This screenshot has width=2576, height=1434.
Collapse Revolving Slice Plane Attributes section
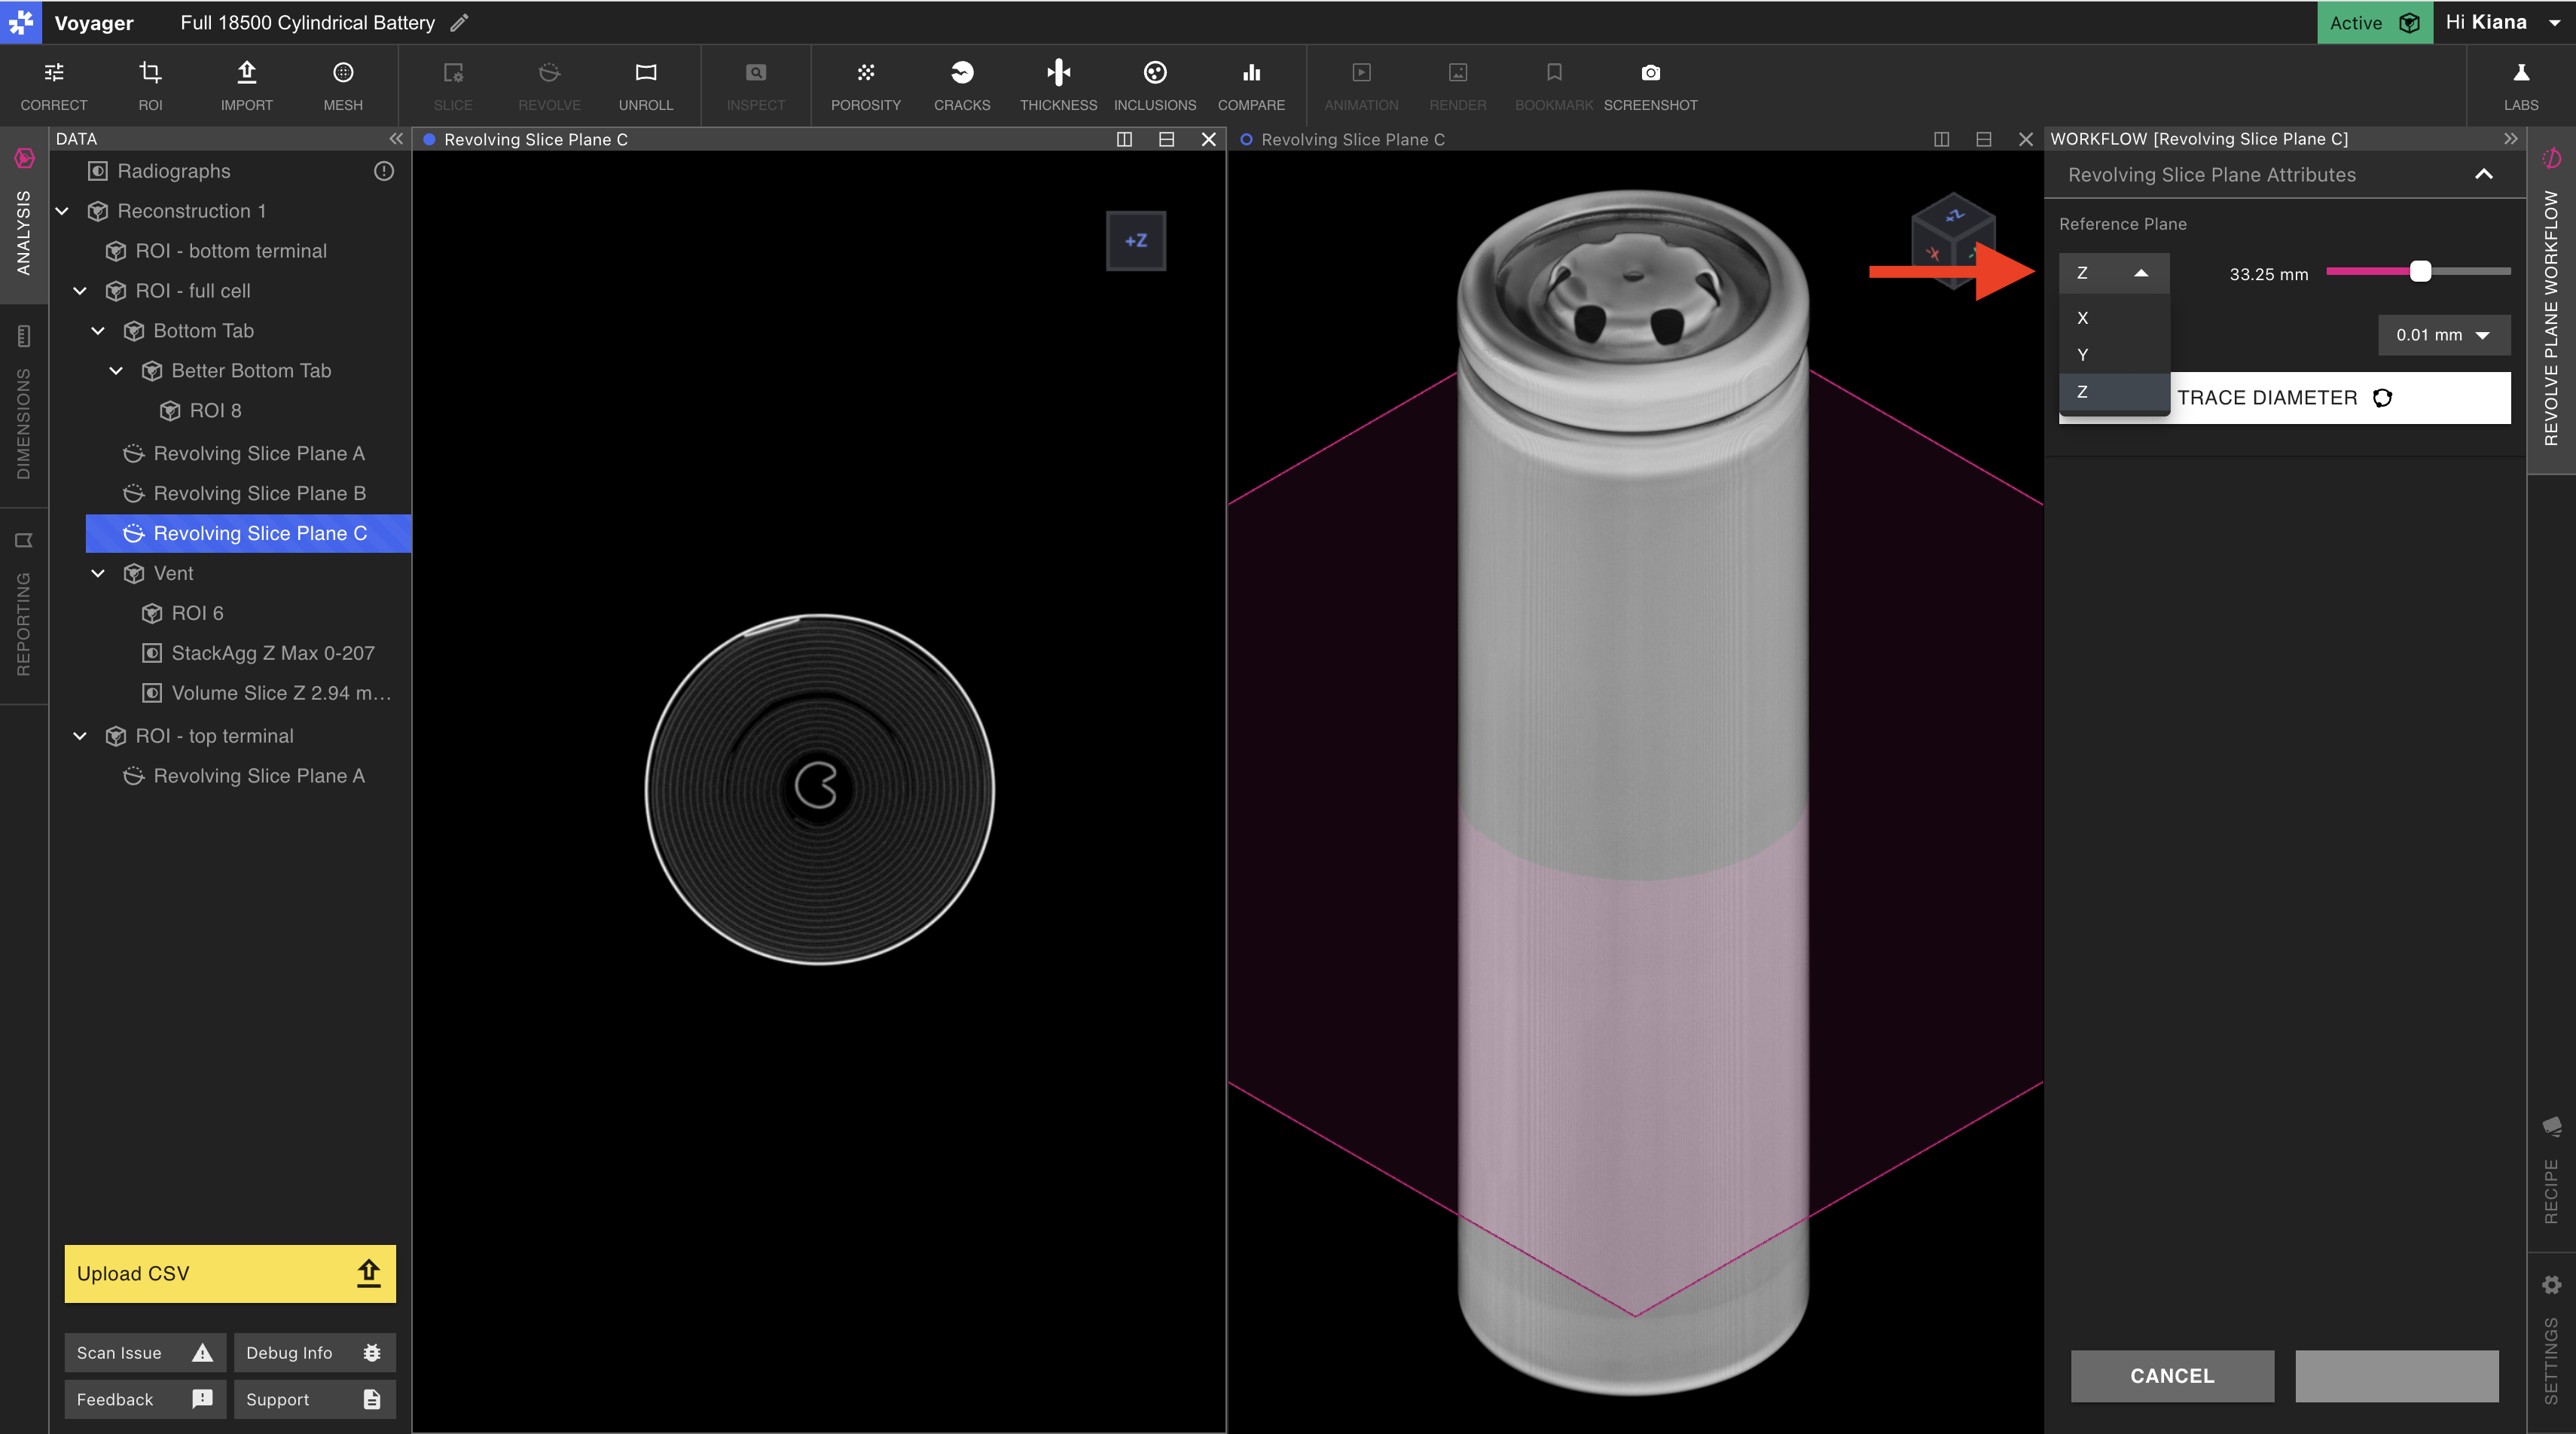(2484, 174)
